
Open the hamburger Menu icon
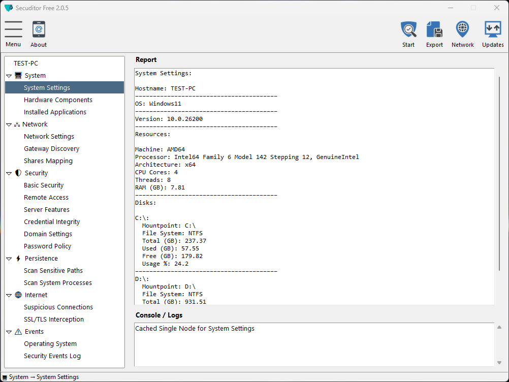(13, 29)
